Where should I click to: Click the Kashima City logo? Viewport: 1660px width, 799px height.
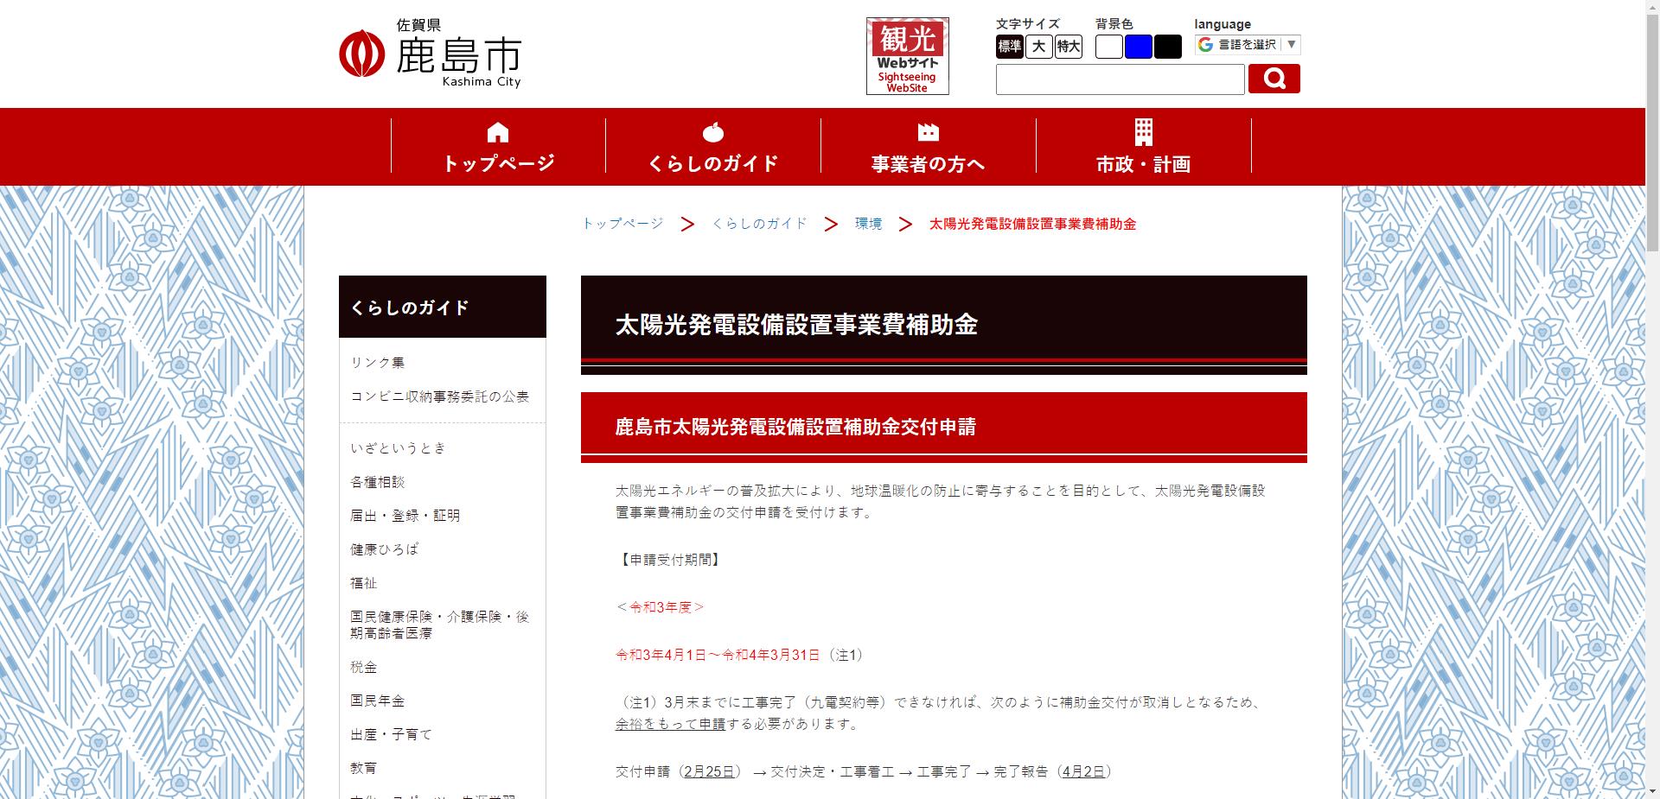[x=430, y=54]
